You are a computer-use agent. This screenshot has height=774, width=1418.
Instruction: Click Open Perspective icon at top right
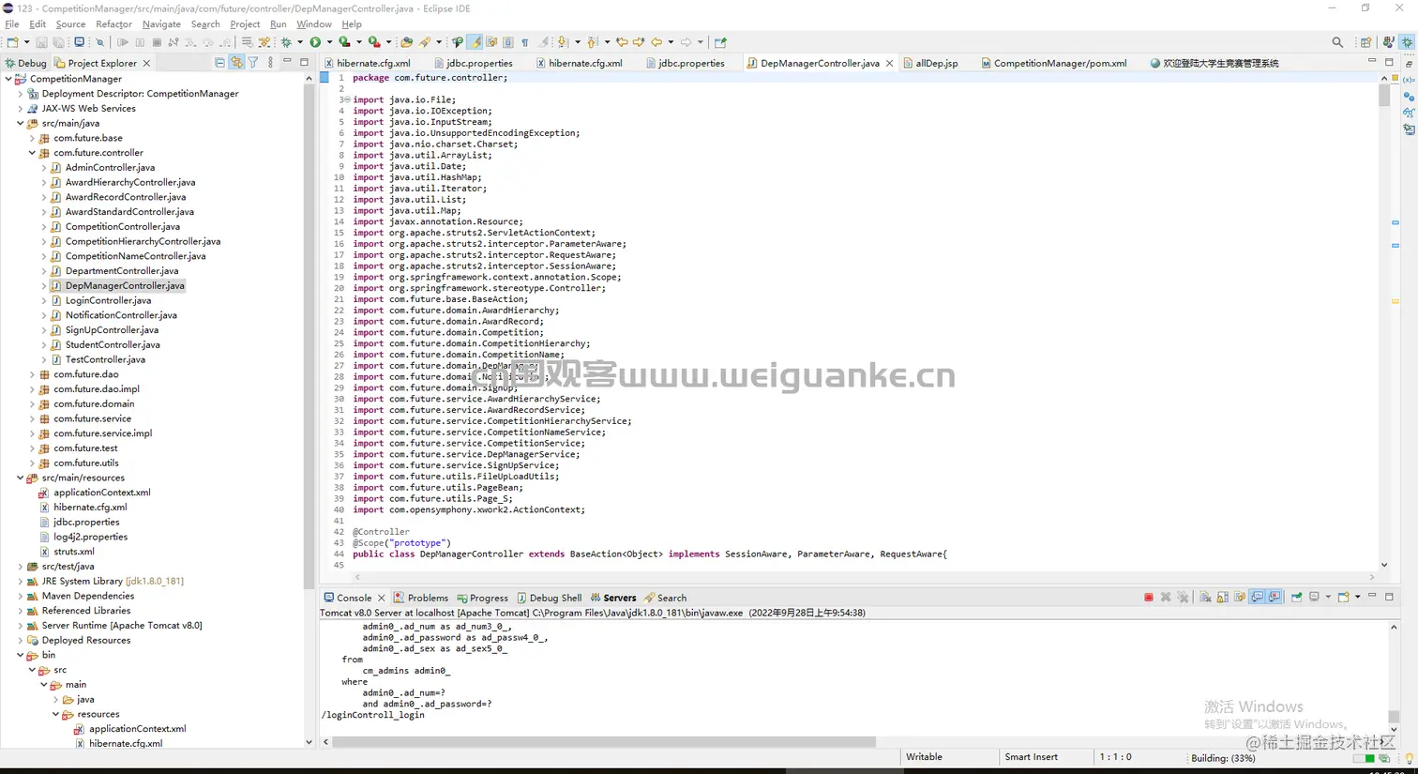tap(1365, 42)
